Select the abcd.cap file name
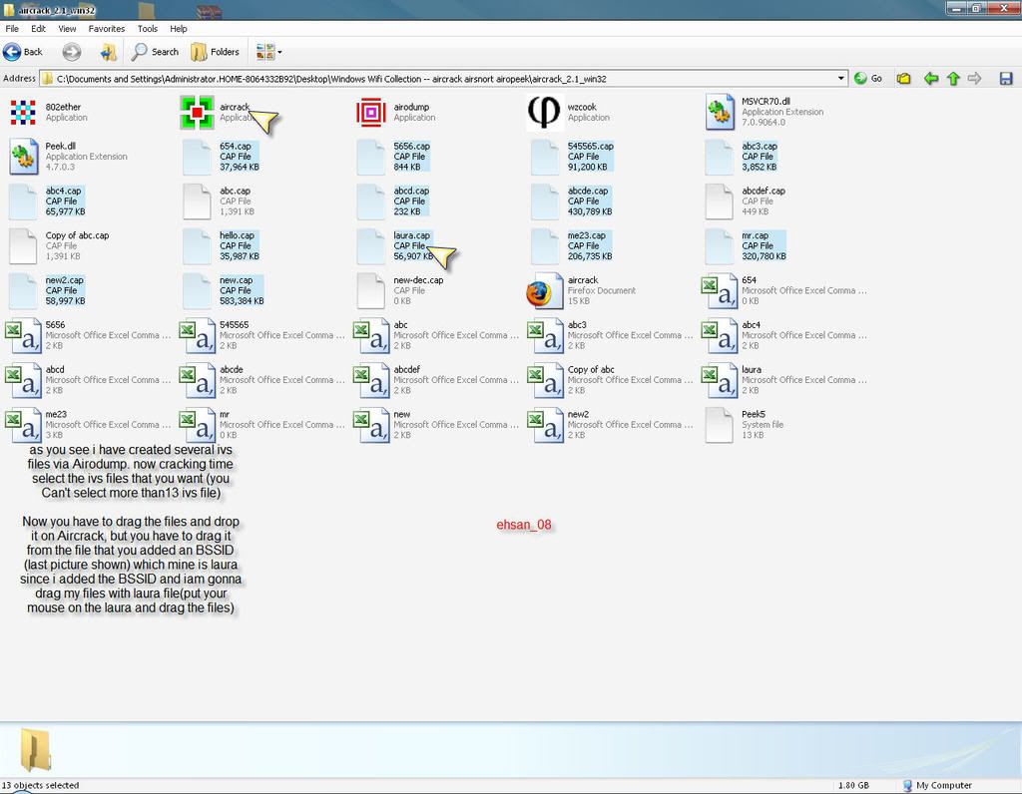Screen dimensions: 1022x794 point(411,191)
